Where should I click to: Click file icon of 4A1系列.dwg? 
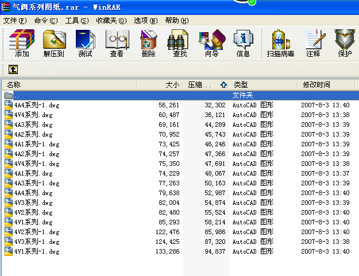point(9,173)
